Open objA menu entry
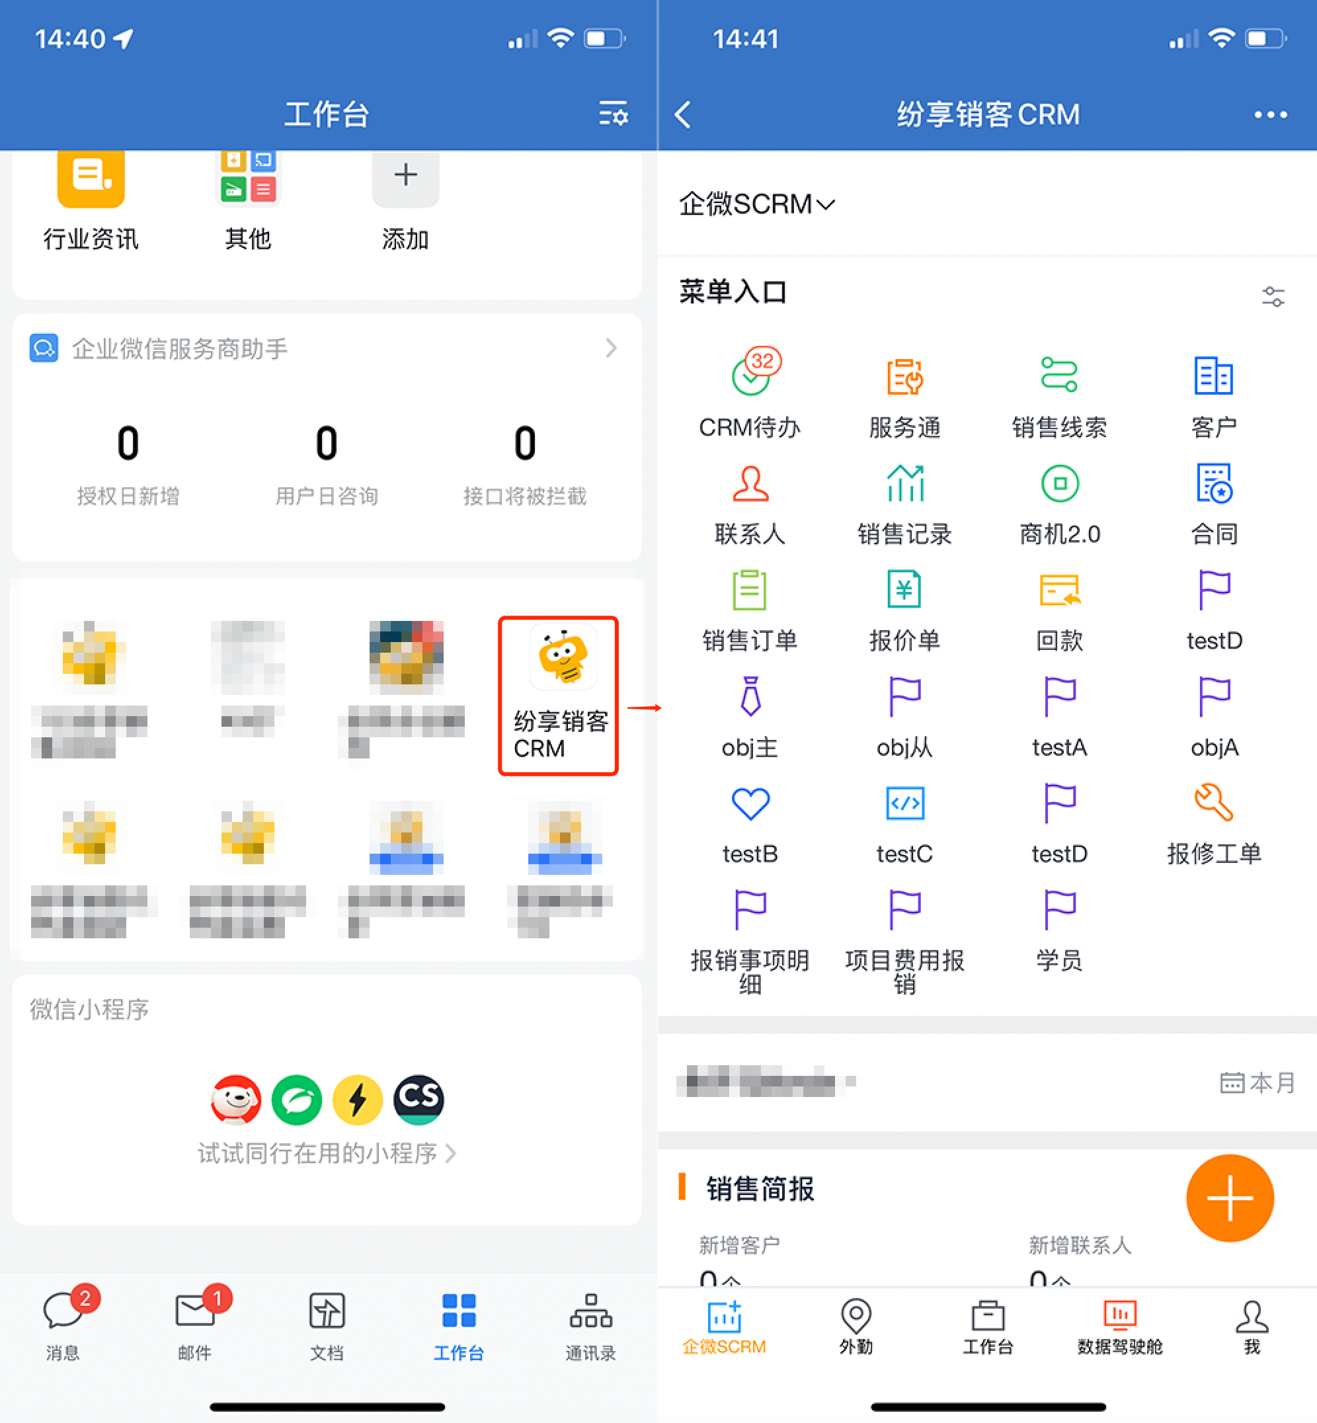 pyautogui.click(x=1214, y=717)
